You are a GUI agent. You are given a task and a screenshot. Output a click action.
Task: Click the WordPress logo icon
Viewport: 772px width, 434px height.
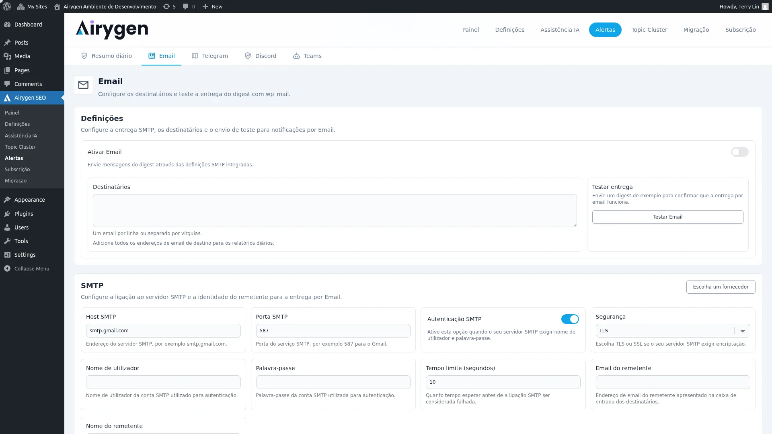(7, 6)
